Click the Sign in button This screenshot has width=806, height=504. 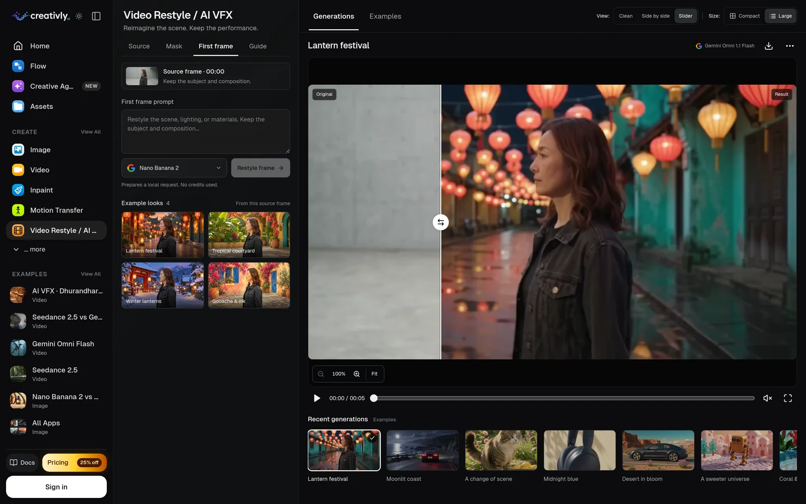(x=56, y=487)
